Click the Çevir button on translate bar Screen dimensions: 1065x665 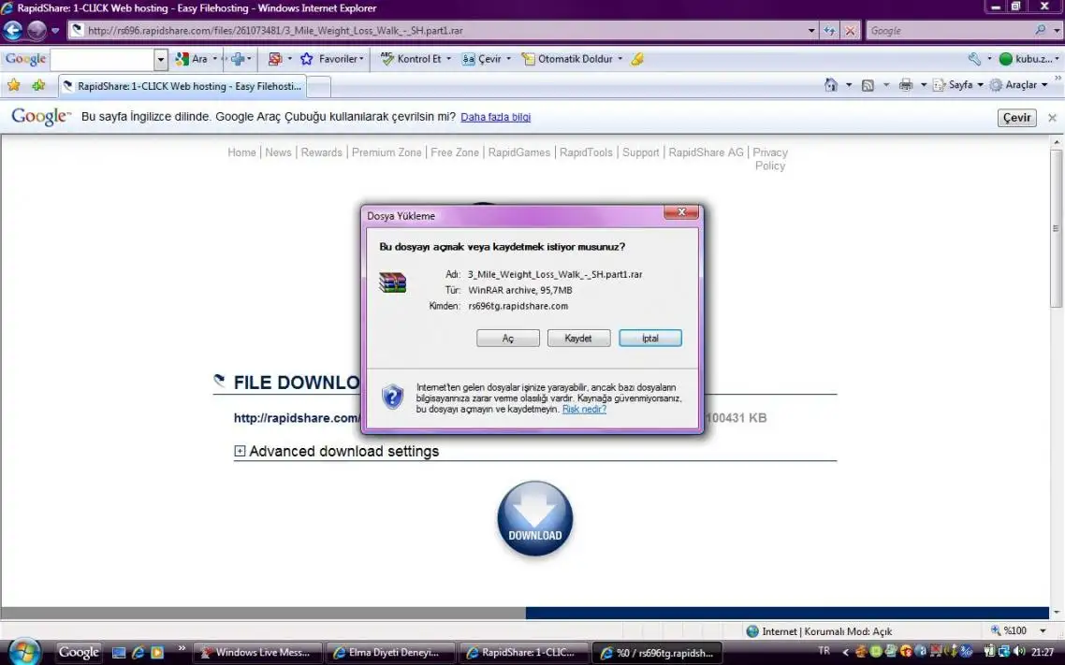(x=1016, y=118)
